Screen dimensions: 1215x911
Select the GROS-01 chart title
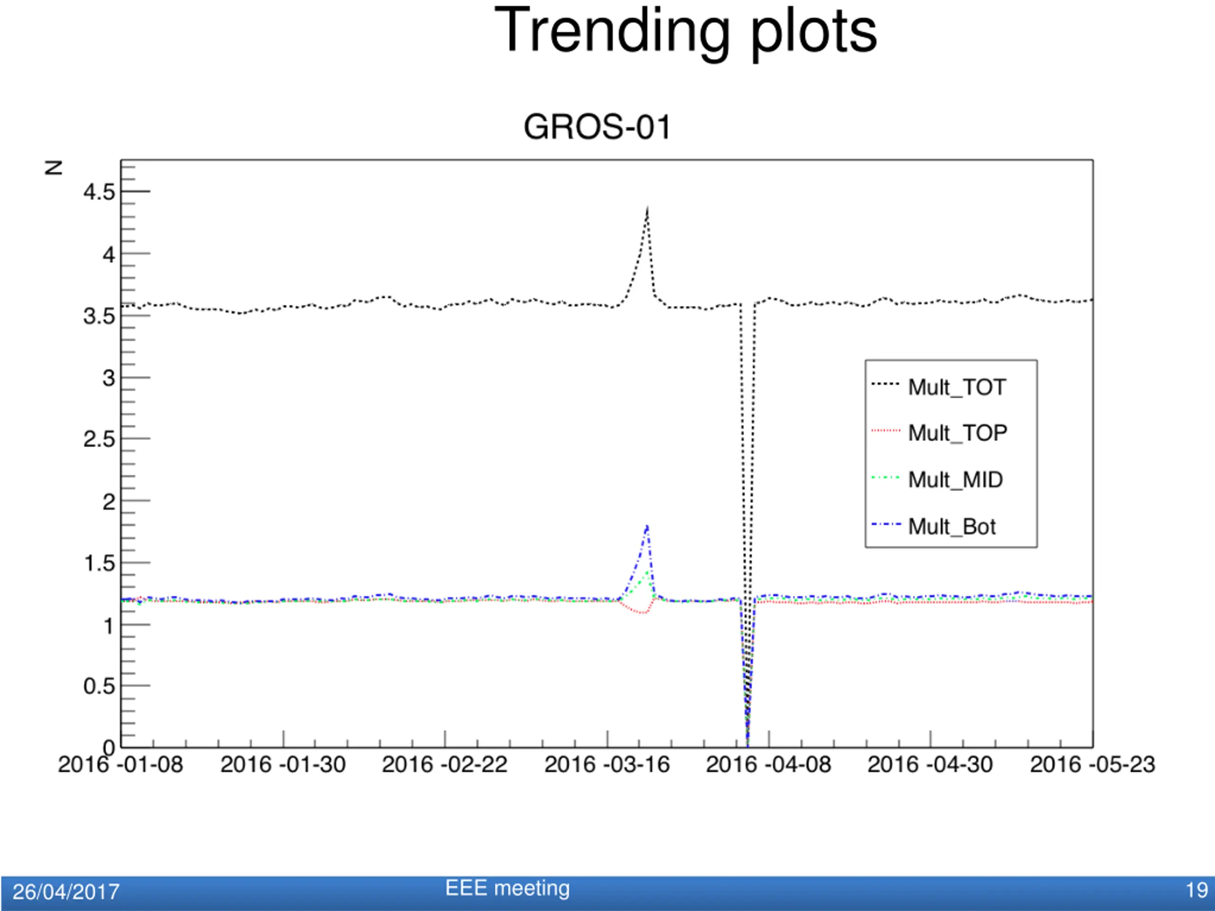597,127
